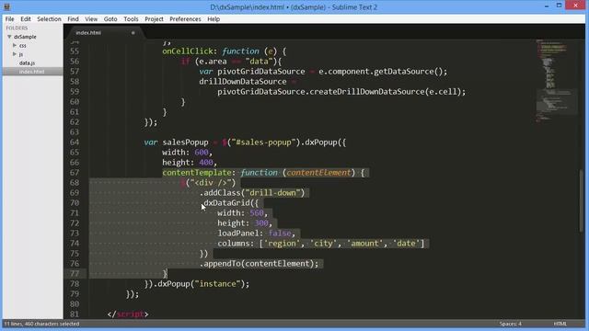Select the js folder in sidebar

click(21, 54)
